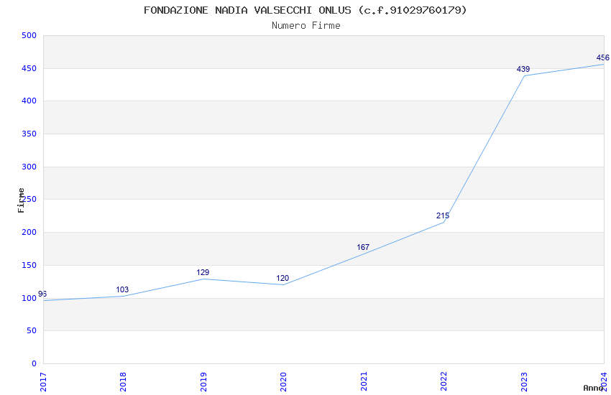Click the y-axis value 50
Viewport: 611px width, 395px height.
[x=31, y=331]
